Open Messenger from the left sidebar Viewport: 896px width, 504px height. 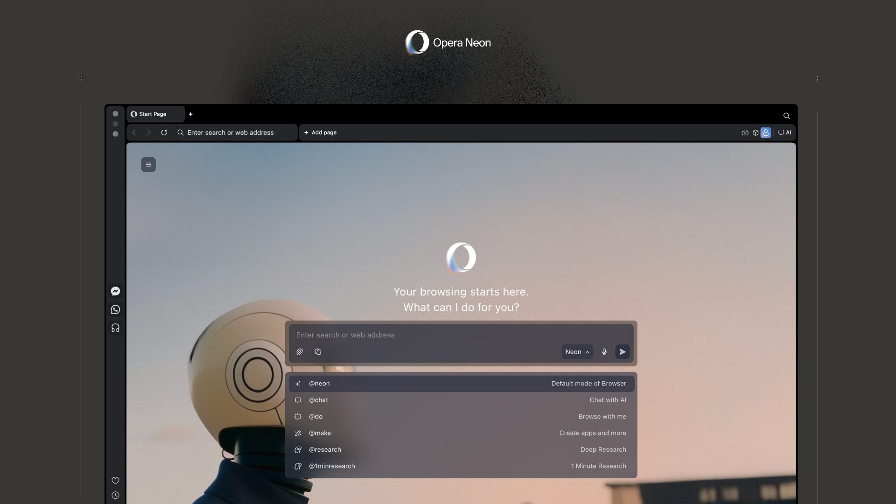click(115, 291)
